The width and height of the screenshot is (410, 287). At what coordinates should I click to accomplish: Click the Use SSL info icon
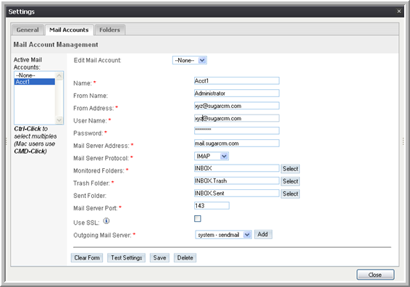(x=106, y=221)
